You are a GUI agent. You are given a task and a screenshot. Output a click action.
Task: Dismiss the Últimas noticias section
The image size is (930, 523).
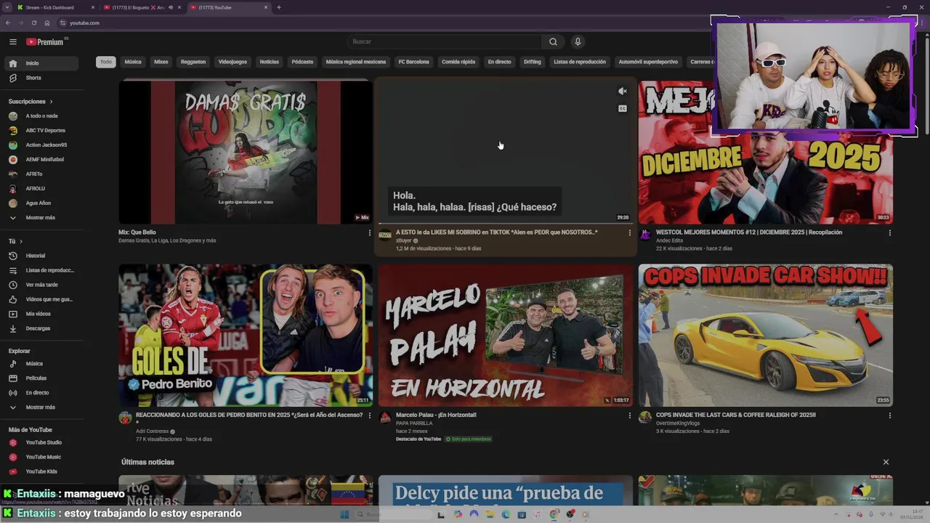pyautogui.click(x=886, y=462)
